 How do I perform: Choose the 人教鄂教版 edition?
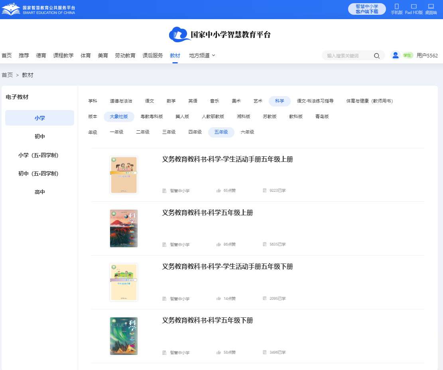tap(213, 116)
